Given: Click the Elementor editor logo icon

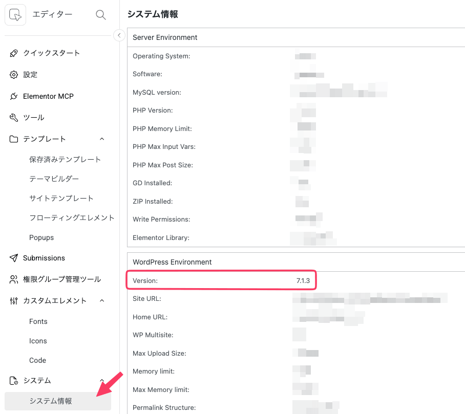Looking at the screenshot, I should coord(15,14).
